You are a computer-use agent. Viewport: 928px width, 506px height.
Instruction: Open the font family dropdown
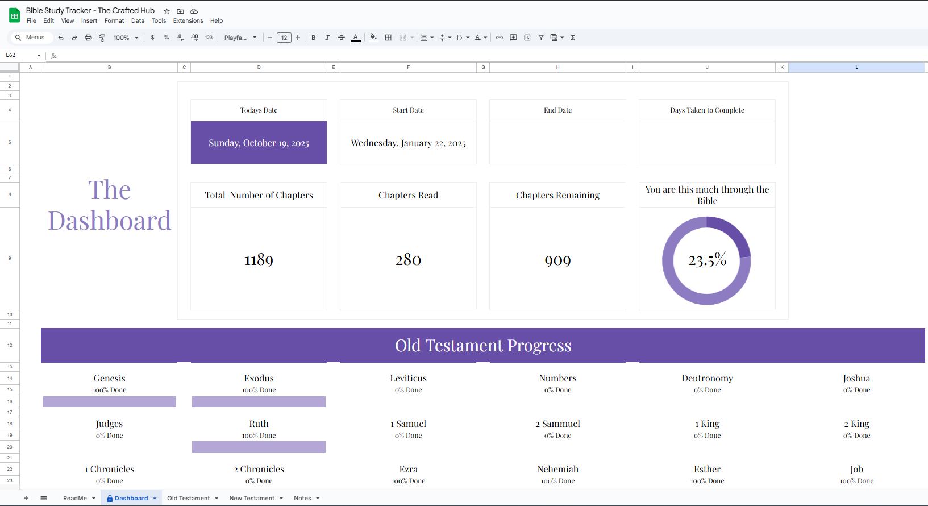pyautogui.click(x=240, y=38)
